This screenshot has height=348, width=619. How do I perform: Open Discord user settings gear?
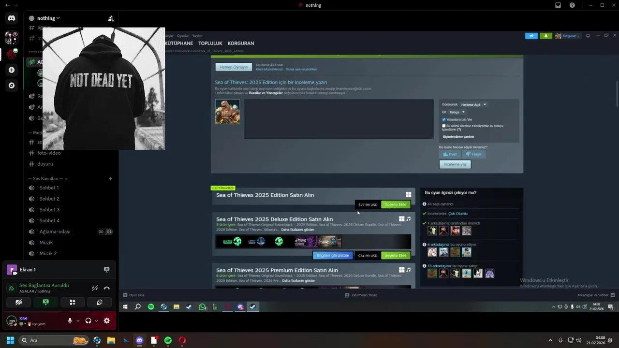(x=106, y=320)
